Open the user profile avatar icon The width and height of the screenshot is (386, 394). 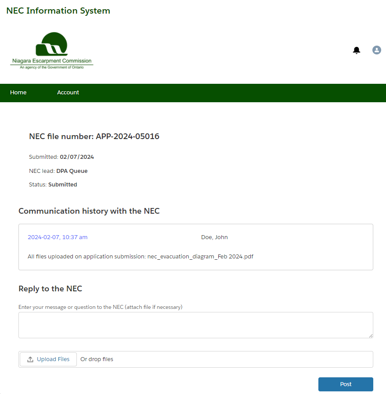click(x=376, y=50)
